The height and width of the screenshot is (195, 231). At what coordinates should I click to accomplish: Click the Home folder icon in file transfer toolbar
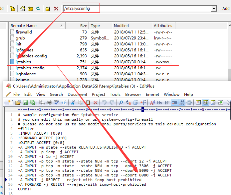[23, 9]
